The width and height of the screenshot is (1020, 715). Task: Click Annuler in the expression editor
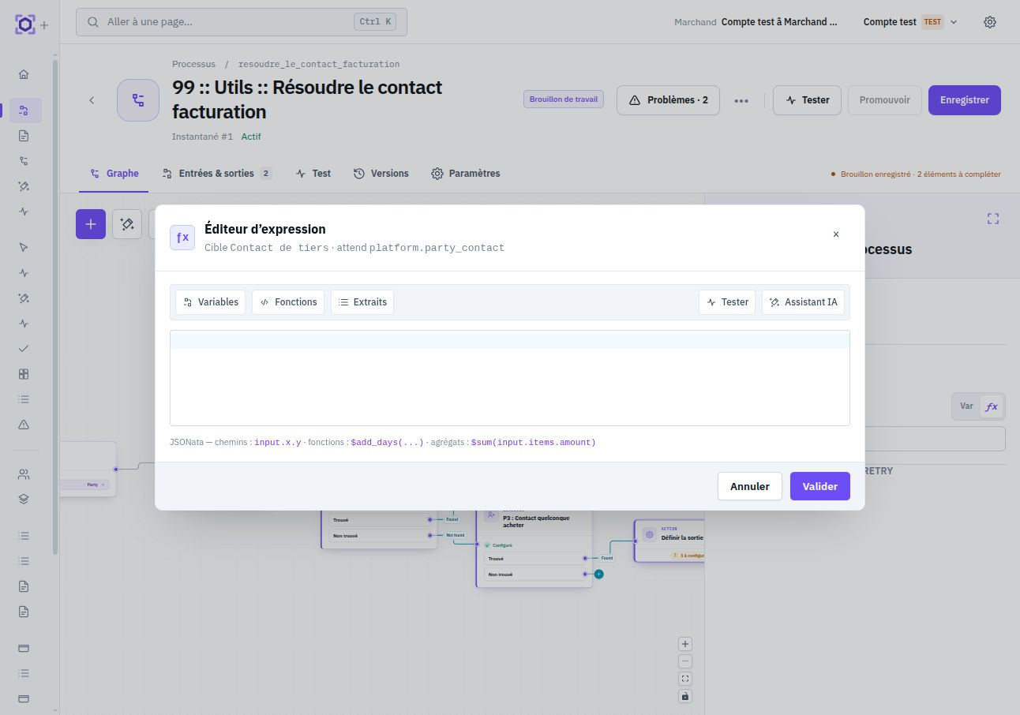click(750, 486)
